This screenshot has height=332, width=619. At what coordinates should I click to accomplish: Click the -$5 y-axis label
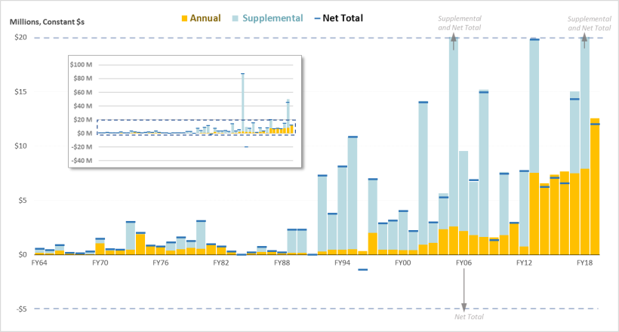tap(20, 309)
